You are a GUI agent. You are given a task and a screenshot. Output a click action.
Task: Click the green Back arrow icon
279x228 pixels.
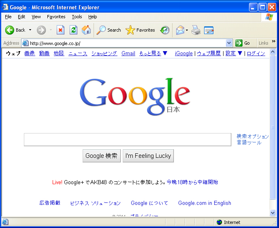(x=9, y=30)
